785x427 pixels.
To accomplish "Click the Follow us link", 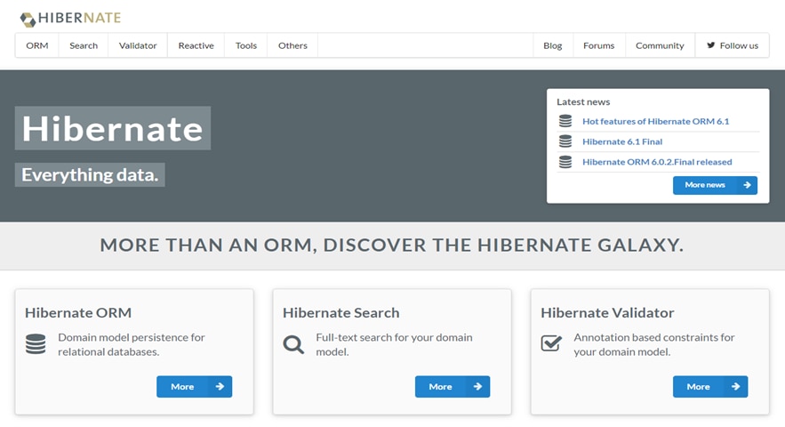I will [733, 45].
